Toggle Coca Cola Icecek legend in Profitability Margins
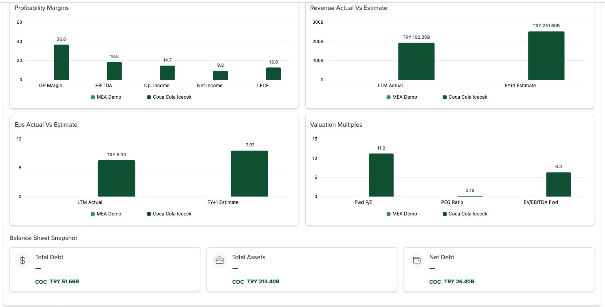605x307 pixels. [x=169, y=97]
